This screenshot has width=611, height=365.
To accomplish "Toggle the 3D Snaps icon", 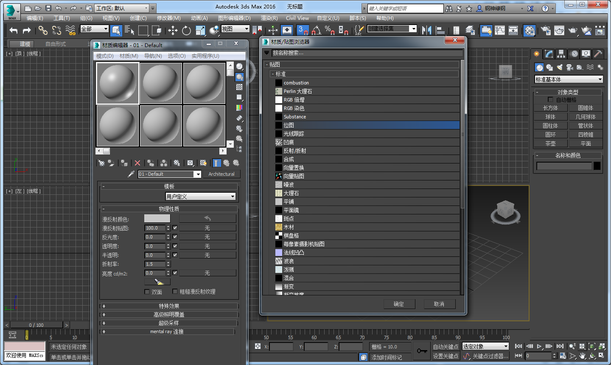I will pyautogui.click(x=303, y=30).
